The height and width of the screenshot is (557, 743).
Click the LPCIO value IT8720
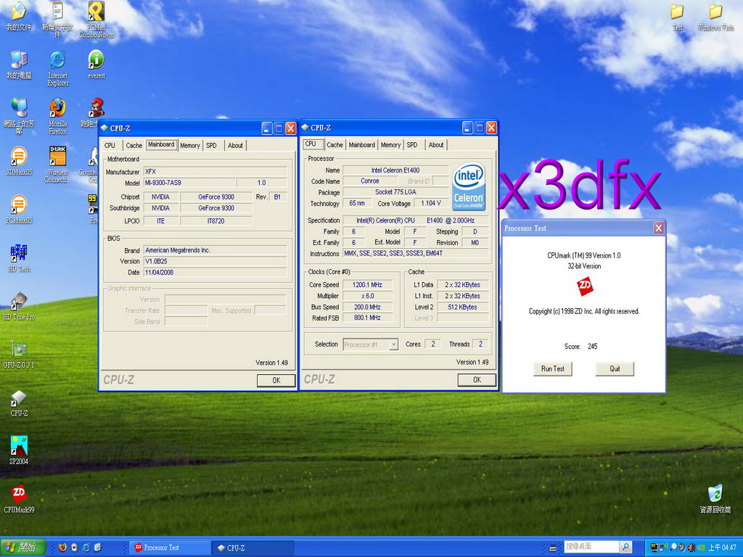tap(216, 220)
